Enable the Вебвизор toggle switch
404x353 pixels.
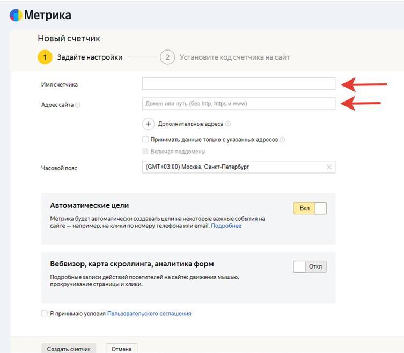[x=310, y=266]
